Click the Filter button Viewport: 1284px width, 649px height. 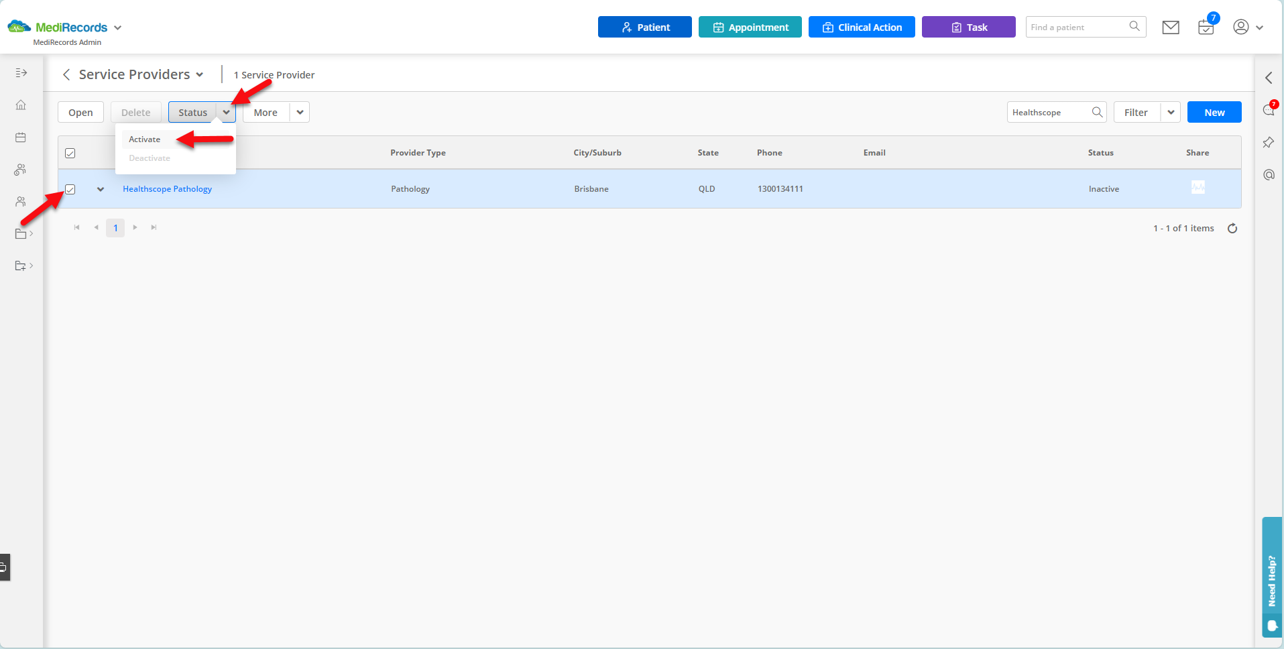pyautogui.click(x=1136, y=112)
